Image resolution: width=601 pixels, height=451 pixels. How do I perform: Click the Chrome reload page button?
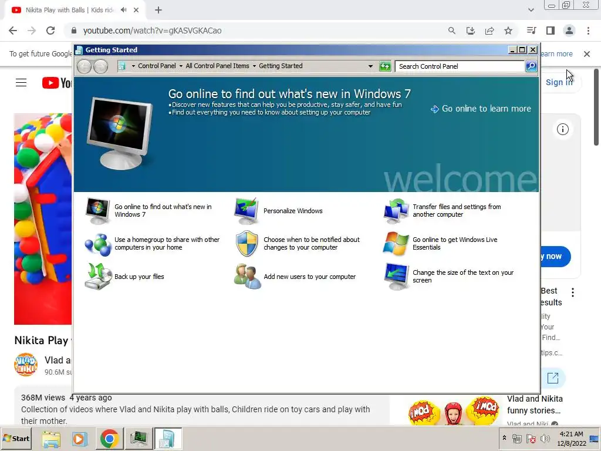(50, 31)
